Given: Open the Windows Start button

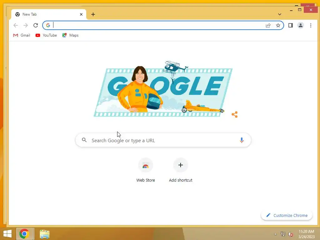Looking at the screenshot, I should [x=7, y=234].
